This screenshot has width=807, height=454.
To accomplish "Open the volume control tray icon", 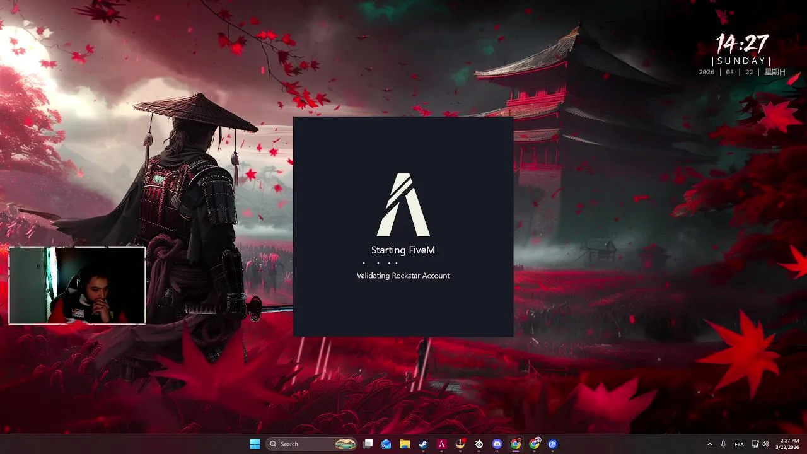I will pos(766,444).
